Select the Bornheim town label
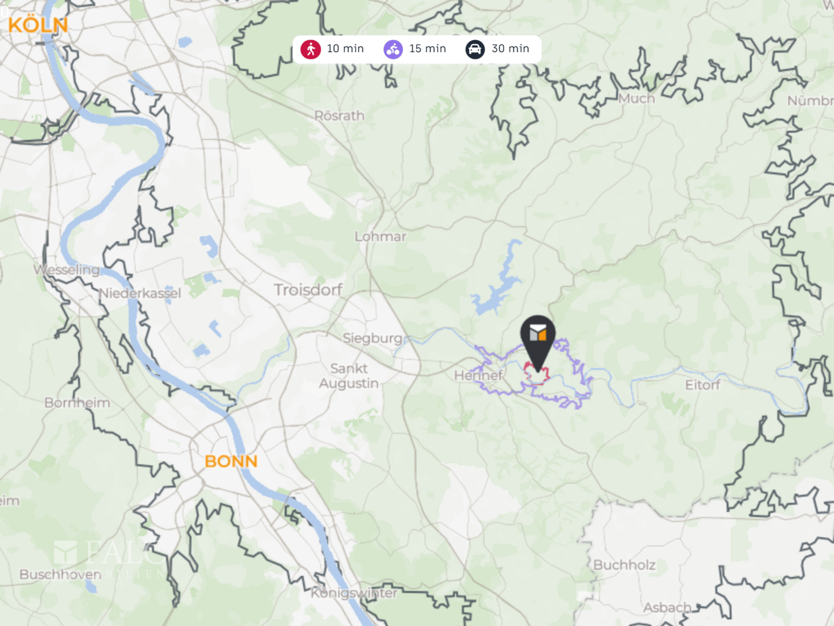Screen dimensions: 834x626 (x=77, y=403)
